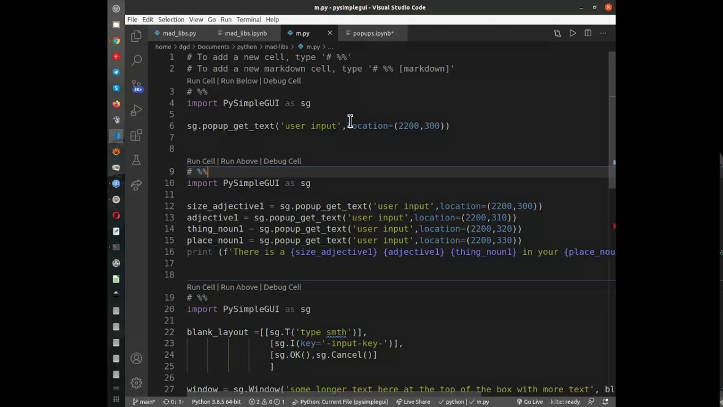Screen dimensions: 723x407
Task: Click the Open Changes compare icon
Action: click(x=558, y=33)
